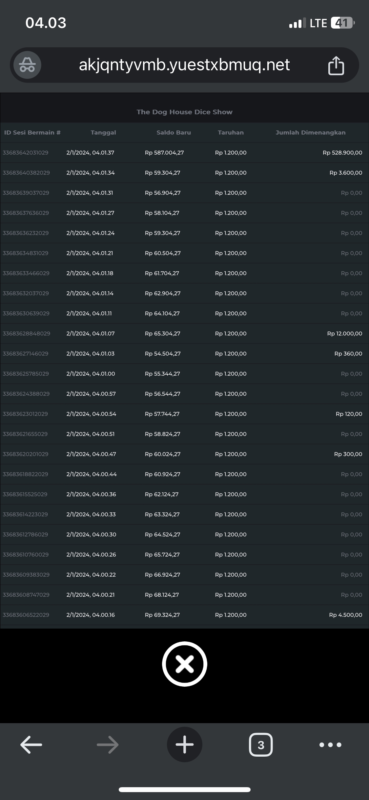The width and height of the screenshot is (369, 800).
Task: Tap the incognito mode icon
Action: pyautogui.click(x=27, y=65)
